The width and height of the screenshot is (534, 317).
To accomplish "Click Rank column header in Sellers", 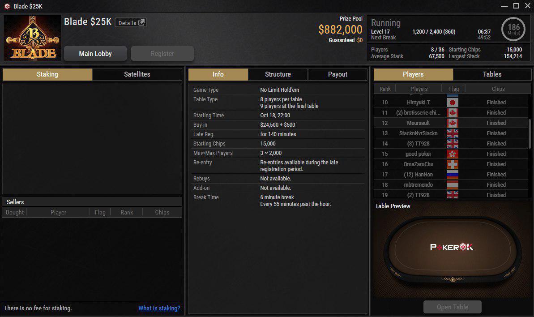I will [x=127, y=212].
